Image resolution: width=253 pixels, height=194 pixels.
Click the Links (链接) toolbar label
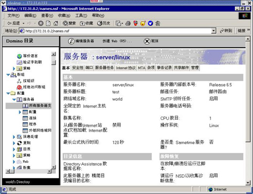click(x=242, y=31)
